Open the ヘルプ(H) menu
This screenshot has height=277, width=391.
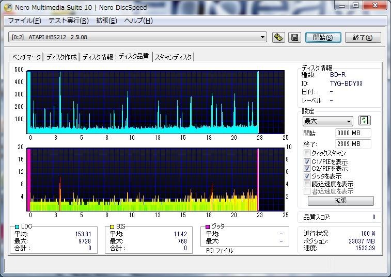click(138, 21)
